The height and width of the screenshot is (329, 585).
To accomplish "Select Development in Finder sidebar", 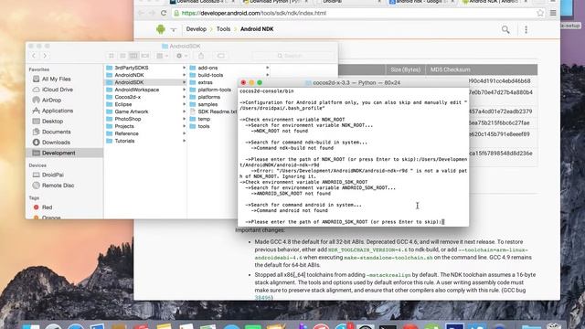I will 64,153.
